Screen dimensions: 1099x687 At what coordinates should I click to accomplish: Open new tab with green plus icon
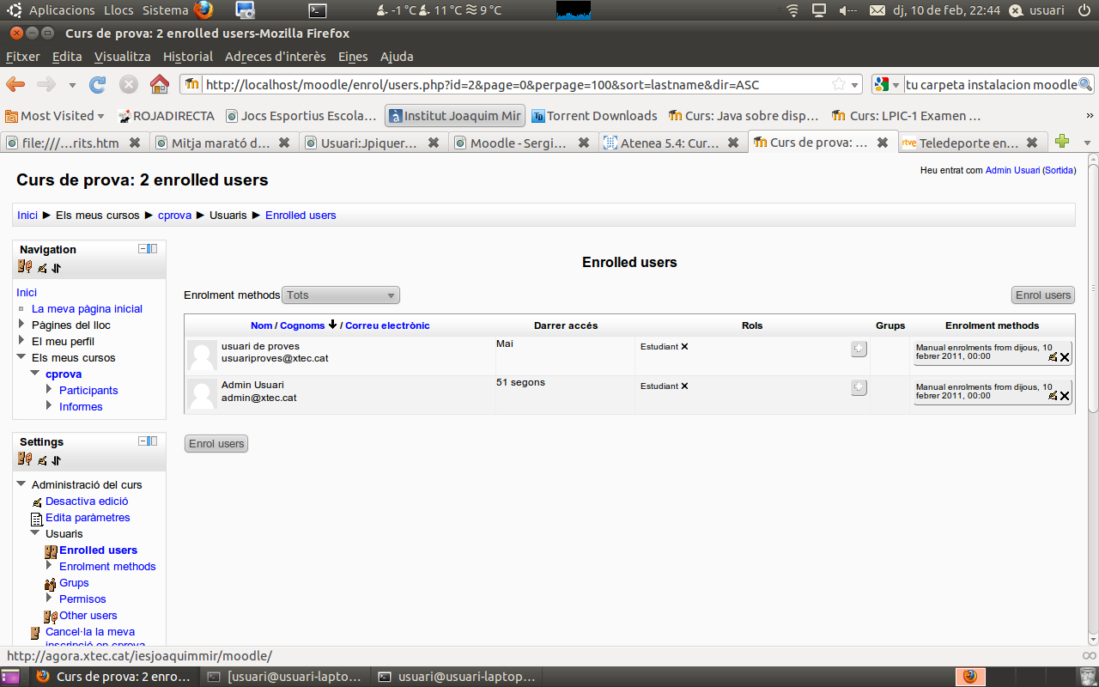[x=1062, y=143]
